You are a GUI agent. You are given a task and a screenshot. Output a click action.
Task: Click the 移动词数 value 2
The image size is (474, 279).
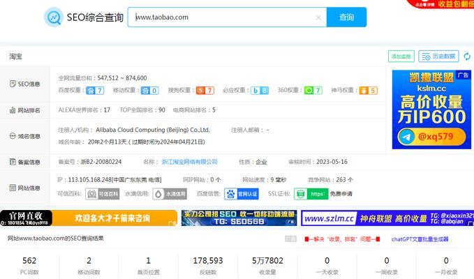[89, 260]
